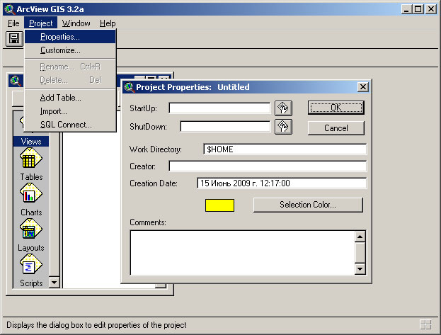441x335 pixels.
Task: Click OK in Project Properties dialog
Action: [x=336, y=108]
